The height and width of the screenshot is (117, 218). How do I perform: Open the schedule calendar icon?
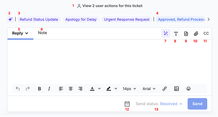(127, 104)
